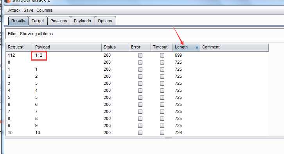The width and height of the screenshot is (284, 154).
Task: Open the Save menu
Action: click(28, 10)
